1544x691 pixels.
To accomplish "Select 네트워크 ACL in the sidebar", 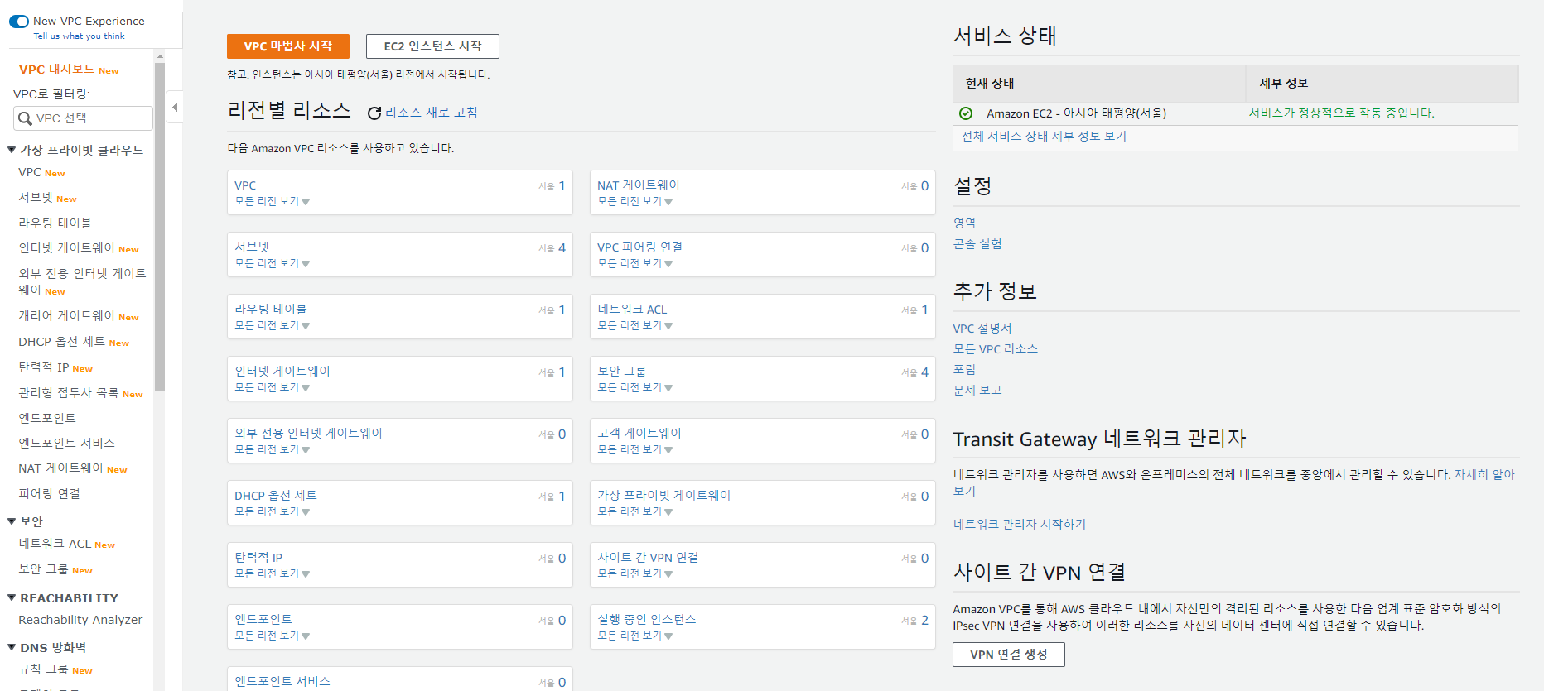I will 55,544.
